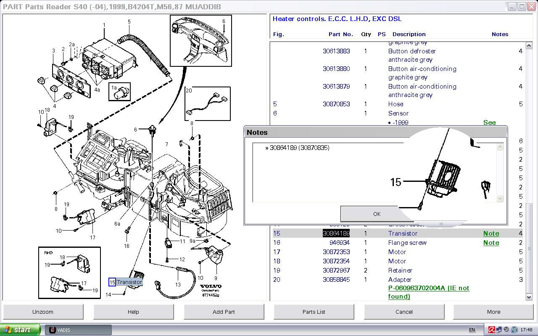Open the Note link for Flange screw
538x336 pixels.
pos(491,243)
